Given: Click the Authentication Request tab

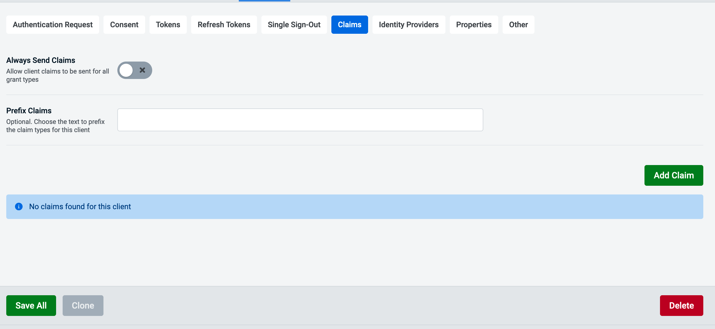Looking at the screenshot, I should coord(53,24).
